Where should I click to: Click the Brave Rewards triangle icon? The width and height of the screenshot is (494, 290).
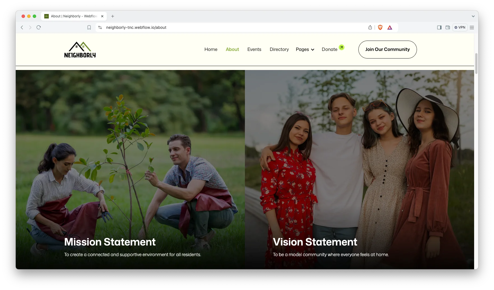click(389, 27)
